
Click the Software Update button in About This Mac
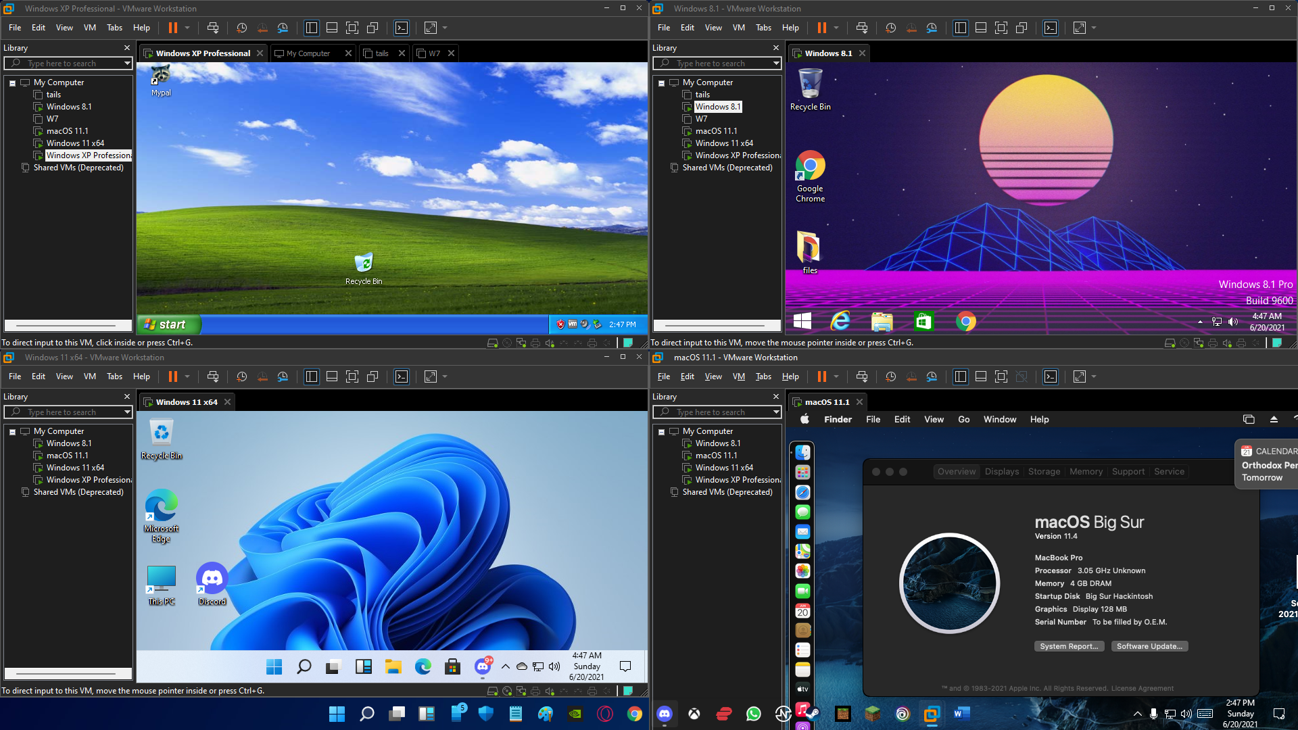[x=1149, y=646]
